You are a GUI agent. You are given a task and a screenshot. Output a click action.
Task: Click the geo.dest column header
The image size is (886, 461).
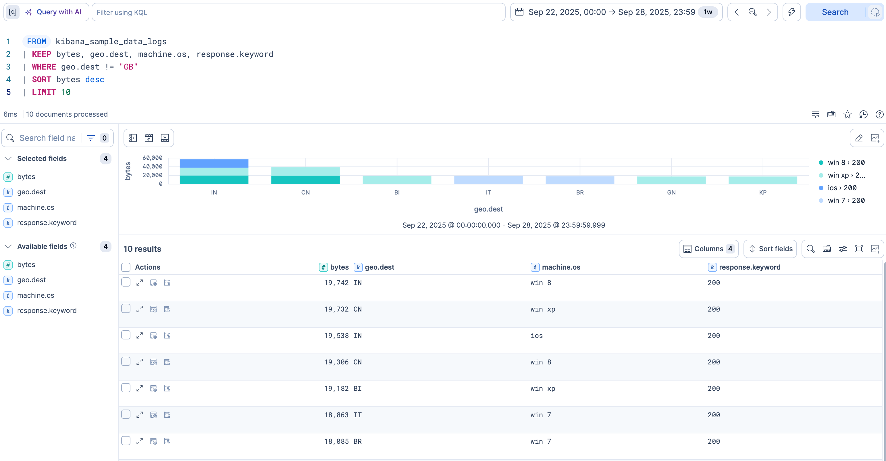(374, 267)
